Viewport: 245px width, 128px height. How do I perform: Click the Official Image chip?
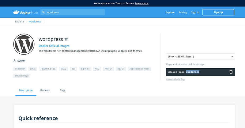(x=22, y=76)
